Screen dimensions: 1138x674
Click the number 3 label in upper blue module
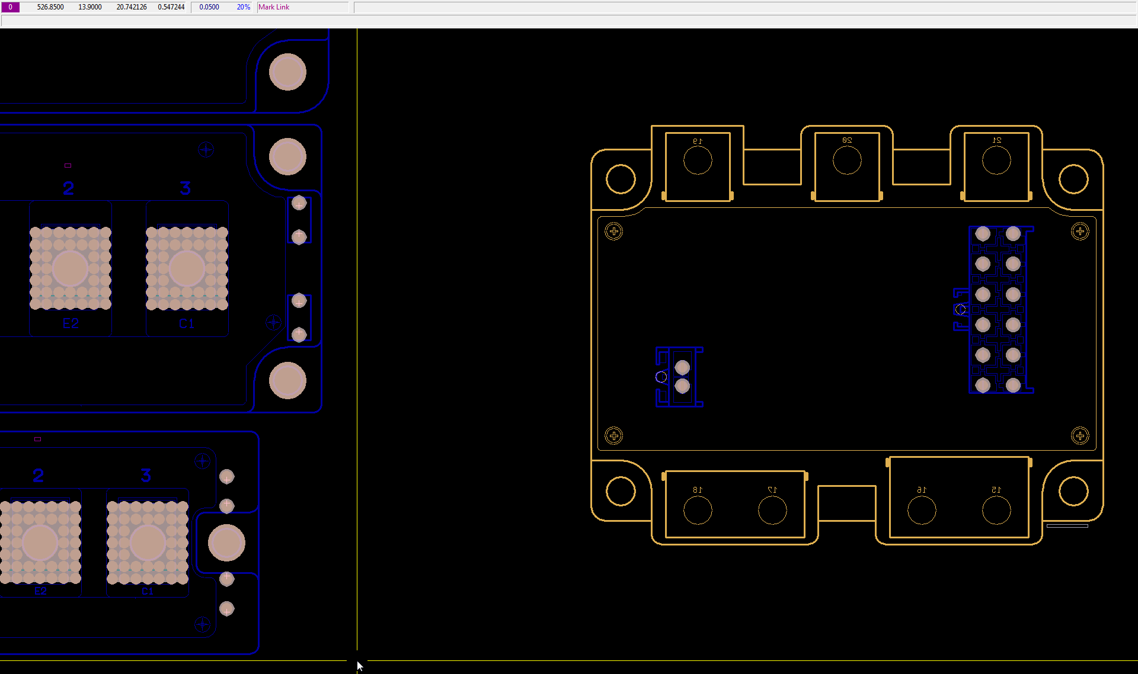[x=186, y=188]
